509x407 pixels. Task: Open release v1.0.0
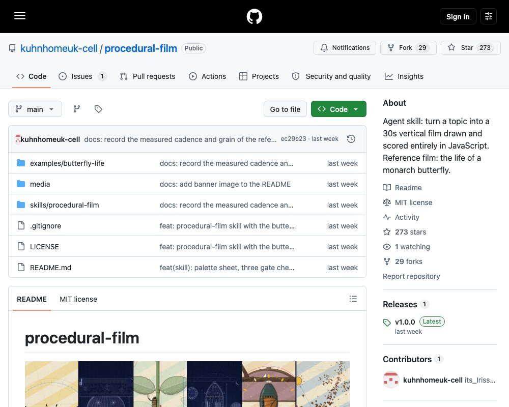(x=405, y=322)
